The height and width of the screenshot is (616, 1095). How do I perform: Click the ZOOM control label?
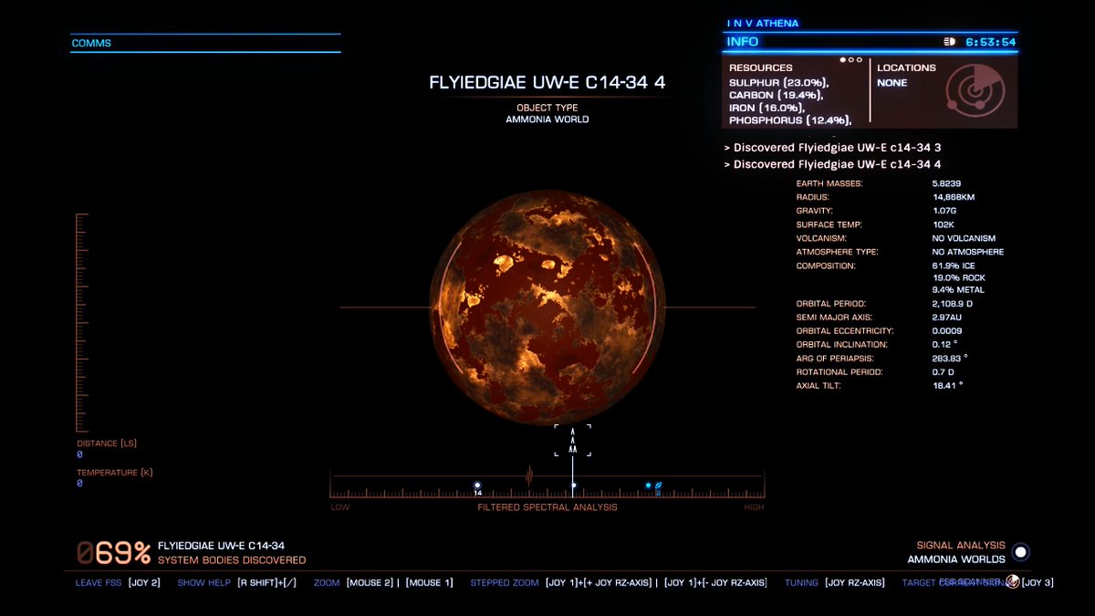pyautogui.click(x=327, y=582)
